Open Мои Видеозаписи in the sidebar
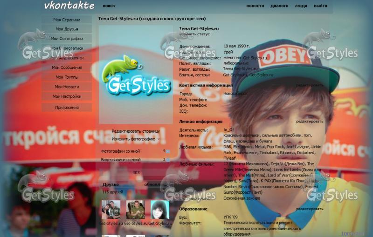This screenshot has height=237, width=373. pos(67,48)
